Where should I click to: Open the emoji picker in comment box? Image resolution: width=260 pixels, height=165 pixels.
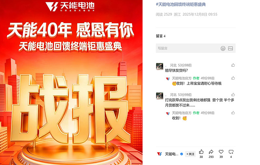(x=223, y=48)
